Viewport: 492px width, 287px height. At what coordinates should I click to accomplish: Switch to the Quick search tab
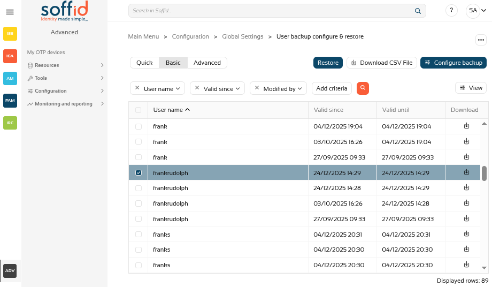click(x=144, y=63)
